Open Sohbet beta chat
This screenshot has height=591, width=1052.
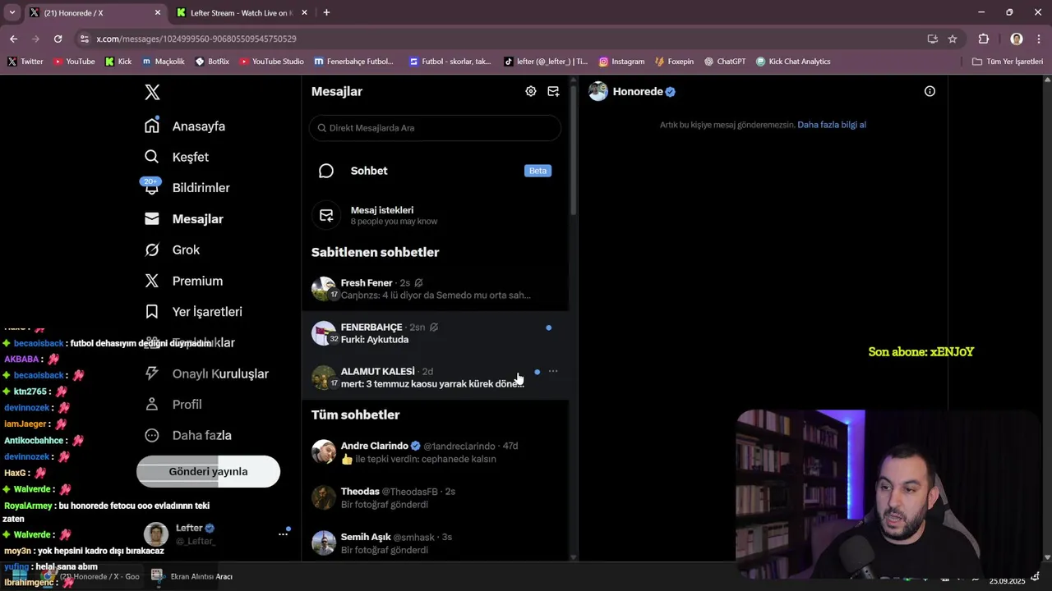435,171
